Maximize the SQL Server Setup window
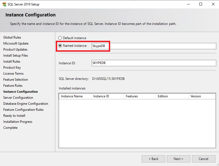Viewport: 219px width, 166px height. click(201, 4)
